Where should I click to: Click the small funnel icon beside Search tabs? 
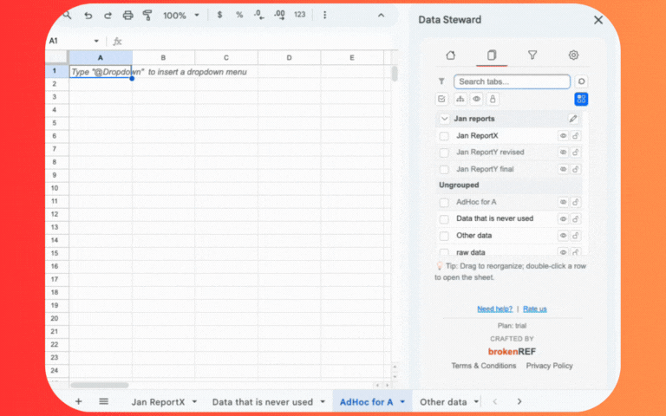click(x=441, y=81)
